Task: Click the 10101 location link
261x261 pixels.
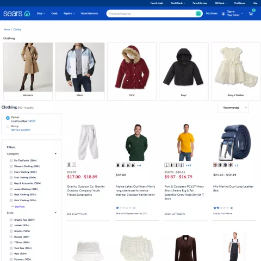Action: coord(32,121)
